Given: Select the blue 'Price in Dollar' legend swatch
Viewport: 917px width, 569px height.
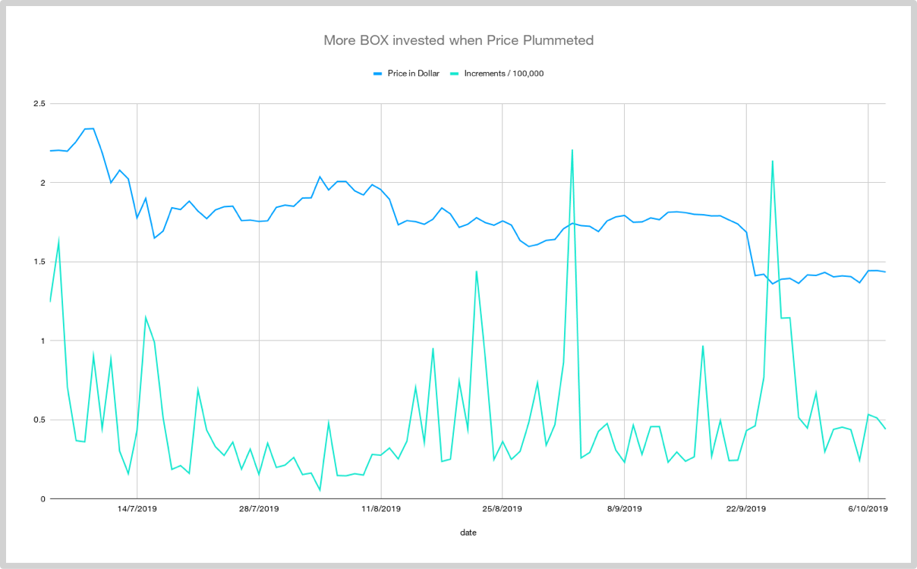Looking at the screenshot, I should click(x=377, y=74).
